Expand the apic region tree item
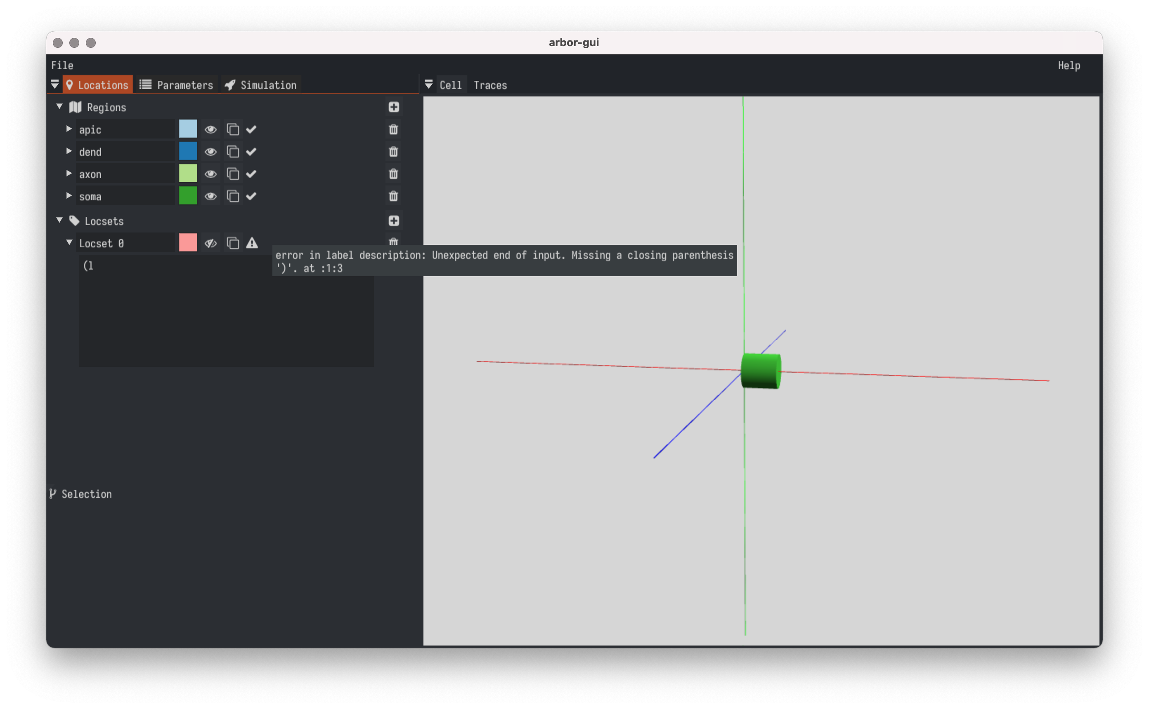The height and width of the screenshot is (709, 1149). tap(70, 129)
